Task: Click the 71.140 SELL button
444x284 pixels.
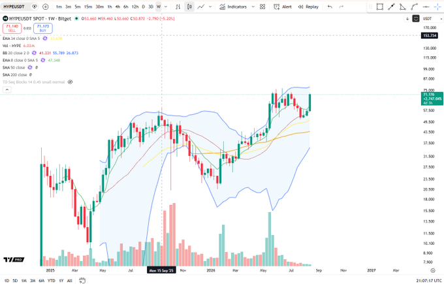Action: coord(12,28)
